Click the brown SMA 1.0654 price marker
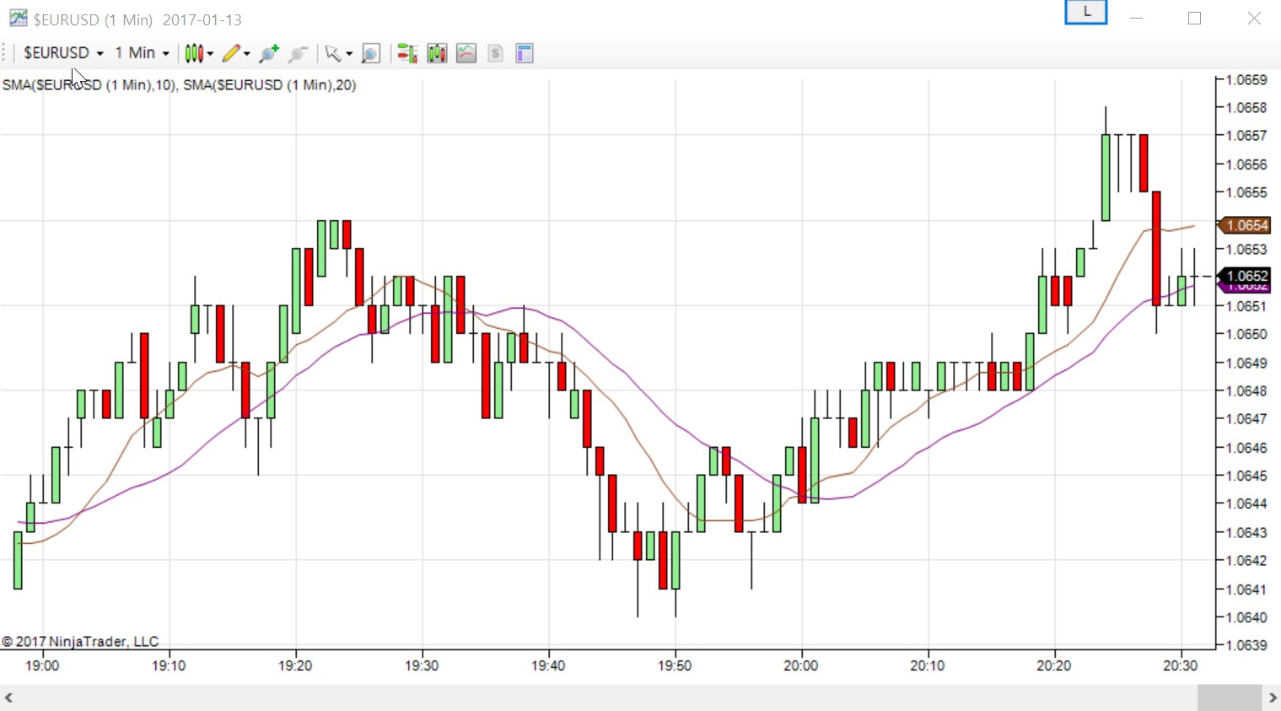Image resolution: width=1281 pixels, height=711 pixels. tap(1246, 225)
